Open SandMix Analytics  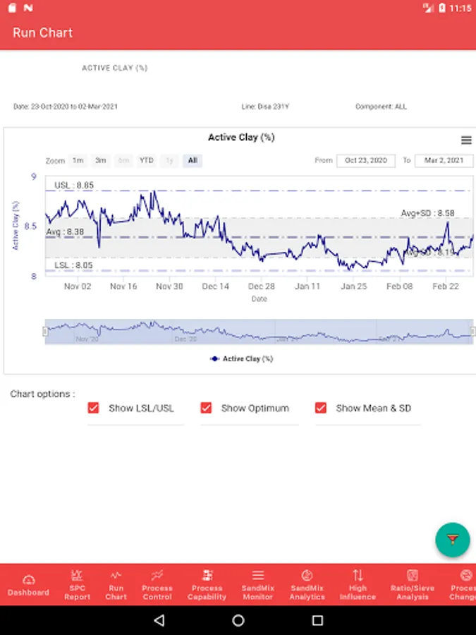307,585
